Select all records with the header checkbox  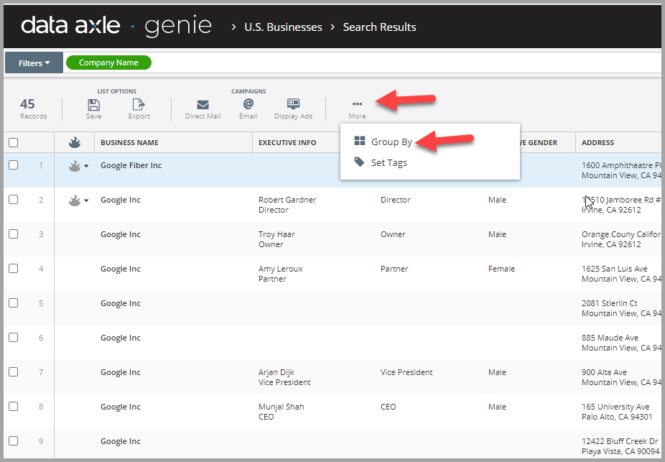pyautogui.click(x=12, y=142)
